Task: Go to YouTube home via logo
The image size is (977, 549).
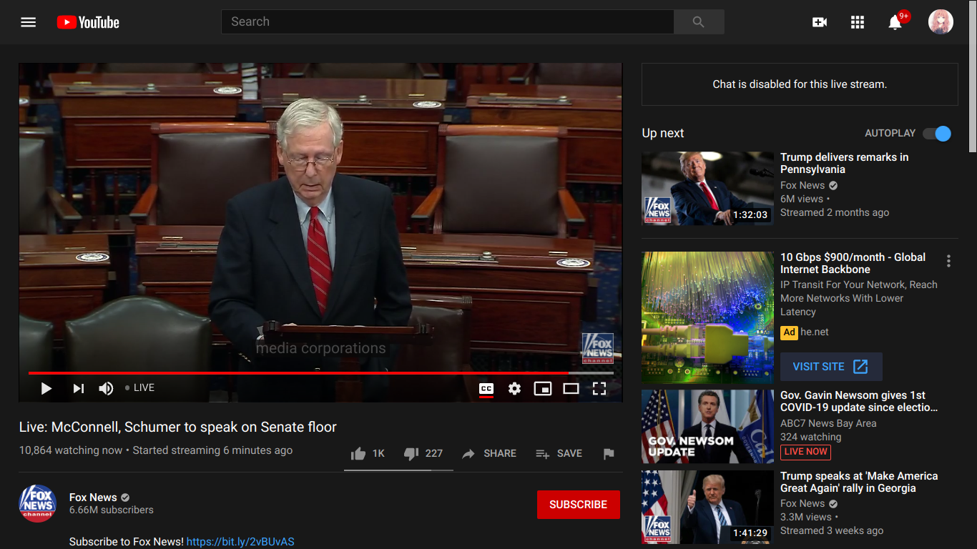Action: [88, 22]
